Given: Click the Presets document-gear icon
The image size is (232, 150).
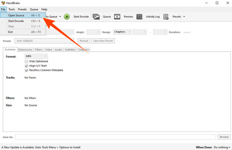Looking at the screenshot, I should coord(166,17).
